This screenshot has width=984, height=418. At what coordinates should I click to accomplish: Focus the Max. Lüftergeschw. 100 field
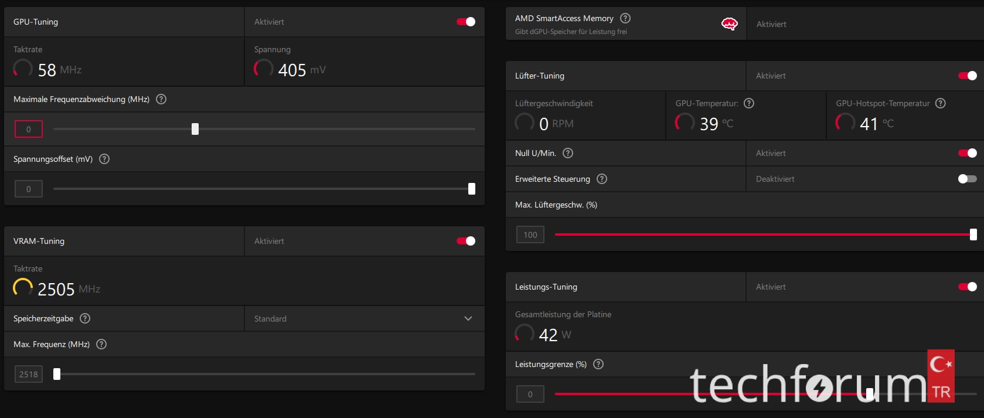(530, 235)
